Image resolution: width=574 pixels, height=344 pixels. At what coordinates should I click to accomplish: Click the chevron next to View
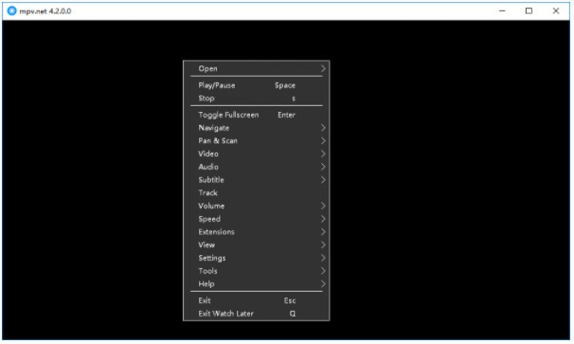(323, 244)
